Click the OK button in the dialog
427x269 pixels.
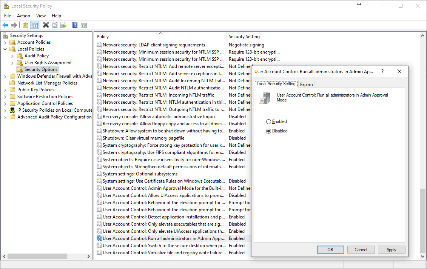click(330, 250)
